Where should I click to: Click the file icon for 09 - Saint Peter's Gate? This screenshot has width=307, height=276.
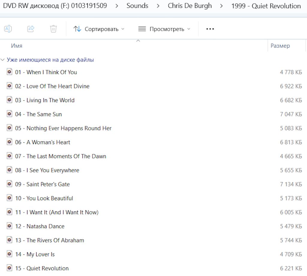point(9,184)
